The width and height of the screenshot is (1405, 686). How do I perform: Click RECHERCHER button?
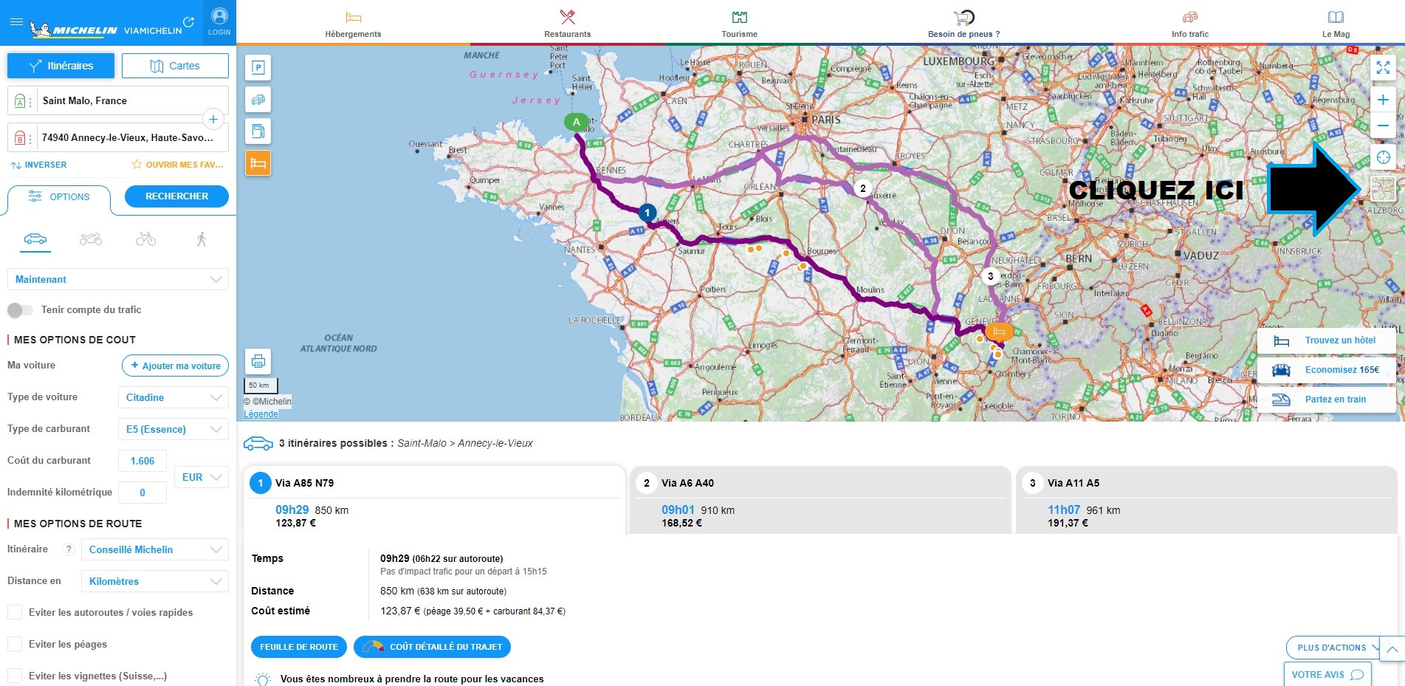176,196
